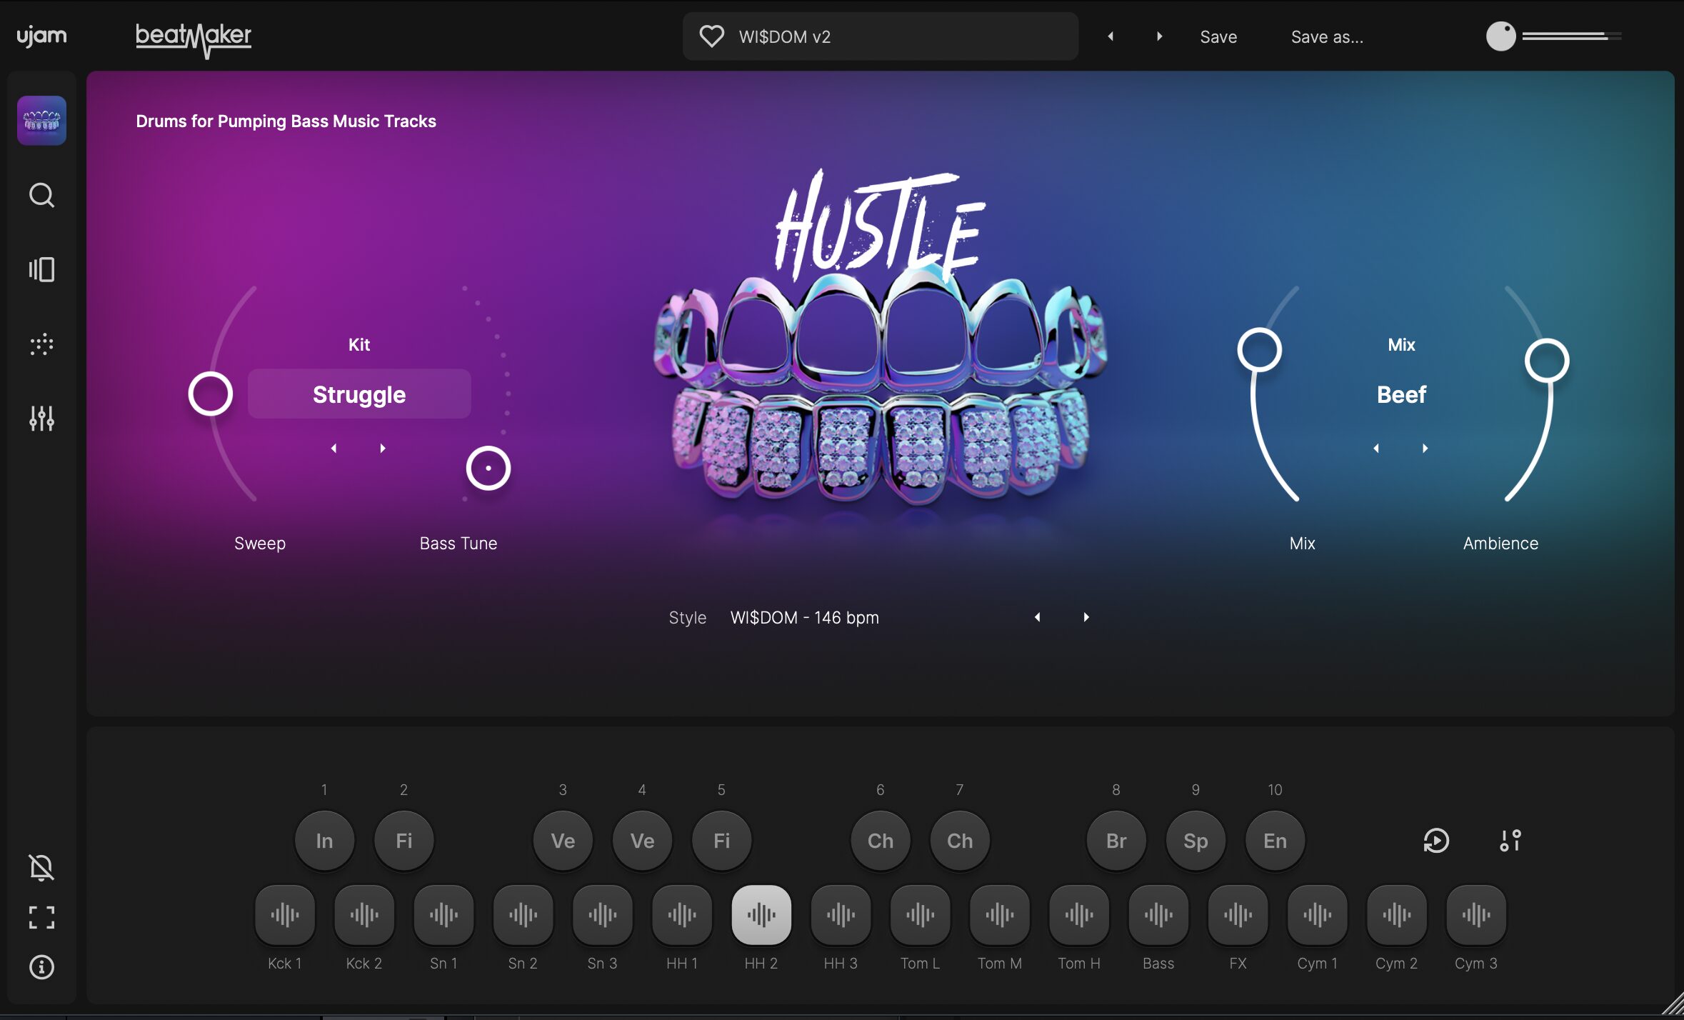Trigger the En pattern pad 10

coord(1275,841)
